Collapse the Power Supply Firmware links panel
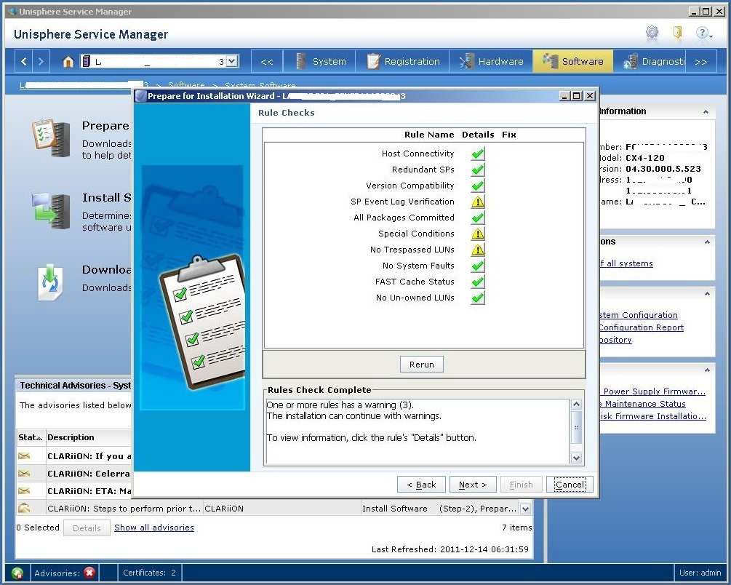Screen dimensions: 731x585 tap(707, 370)
